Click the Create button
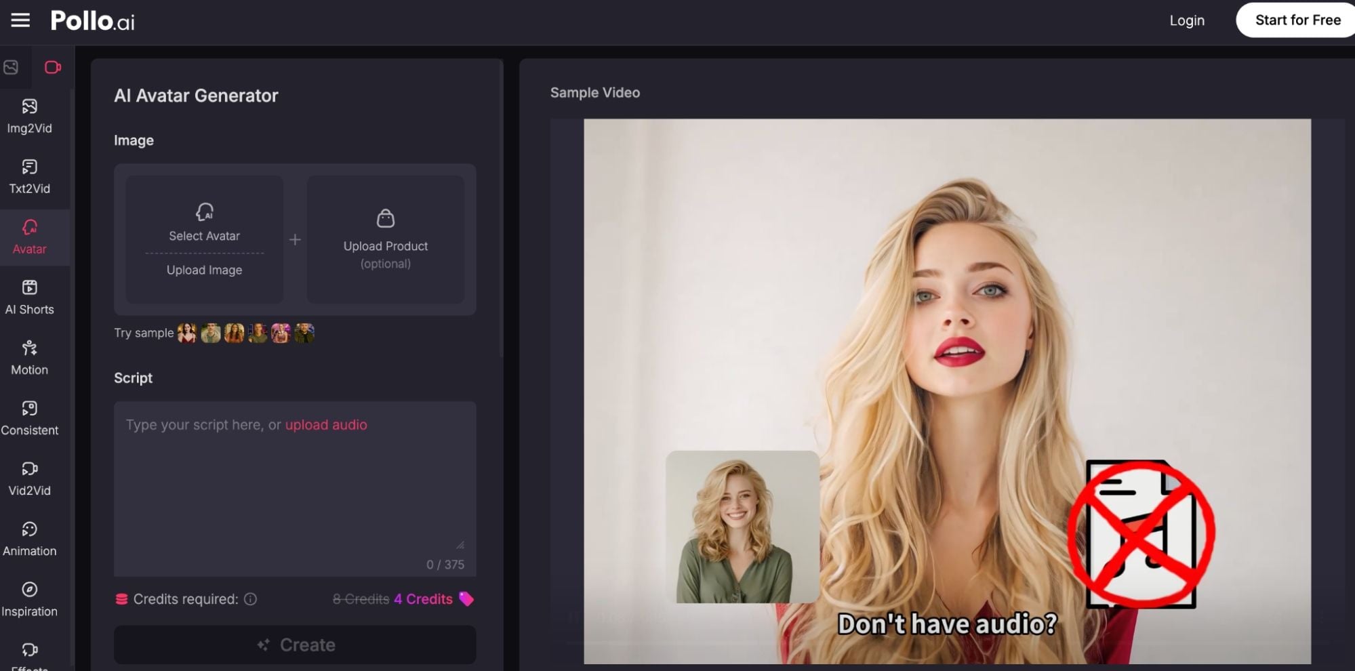 click(x=295, y=645)
